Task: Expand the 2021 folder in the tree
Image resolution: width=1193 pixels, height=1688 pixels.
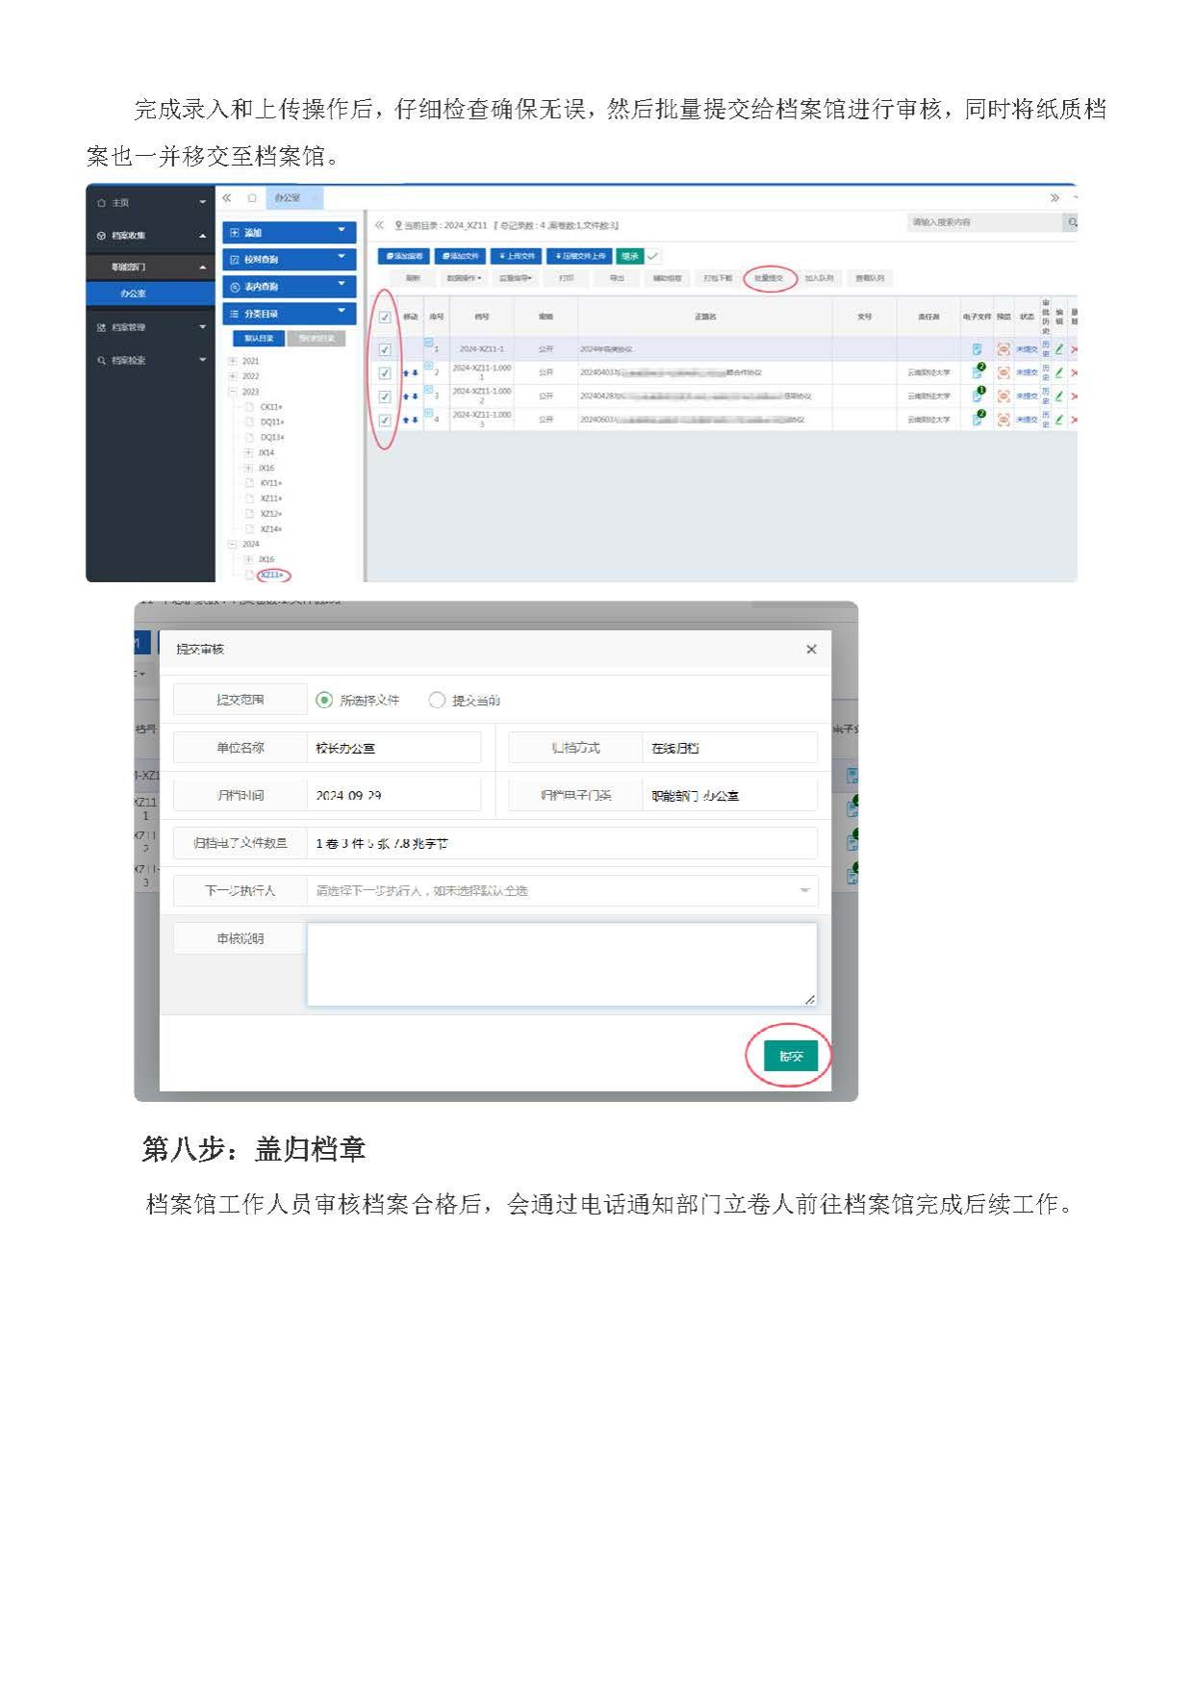Action: (x=233, y=362)
